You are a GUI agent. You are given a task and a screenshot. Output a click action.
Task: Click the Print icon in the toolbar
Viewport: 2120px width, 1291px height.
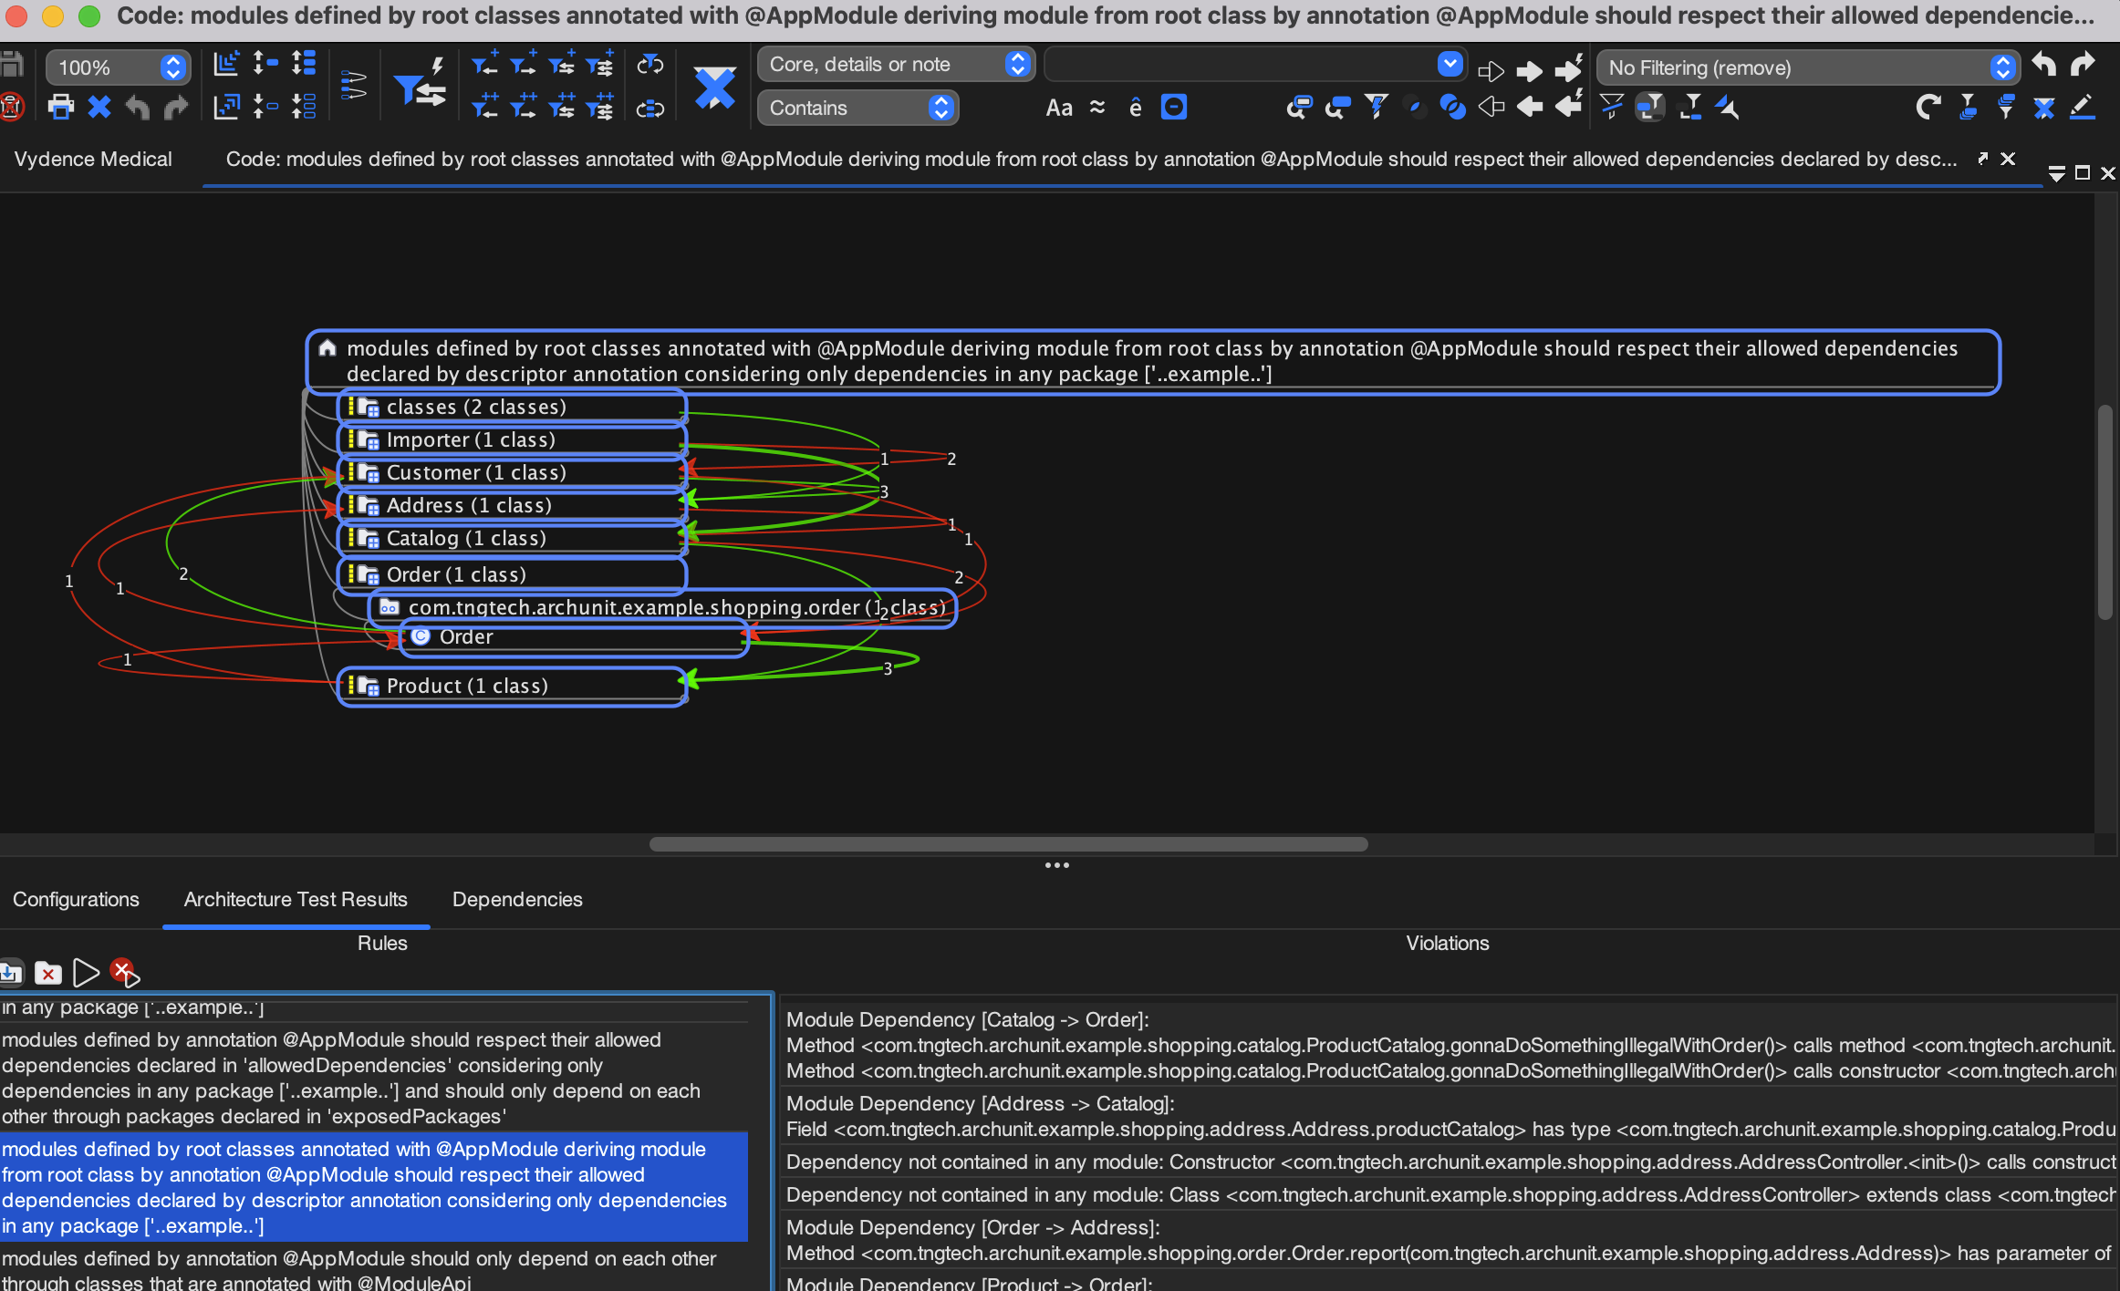click(x=61, y=108)
